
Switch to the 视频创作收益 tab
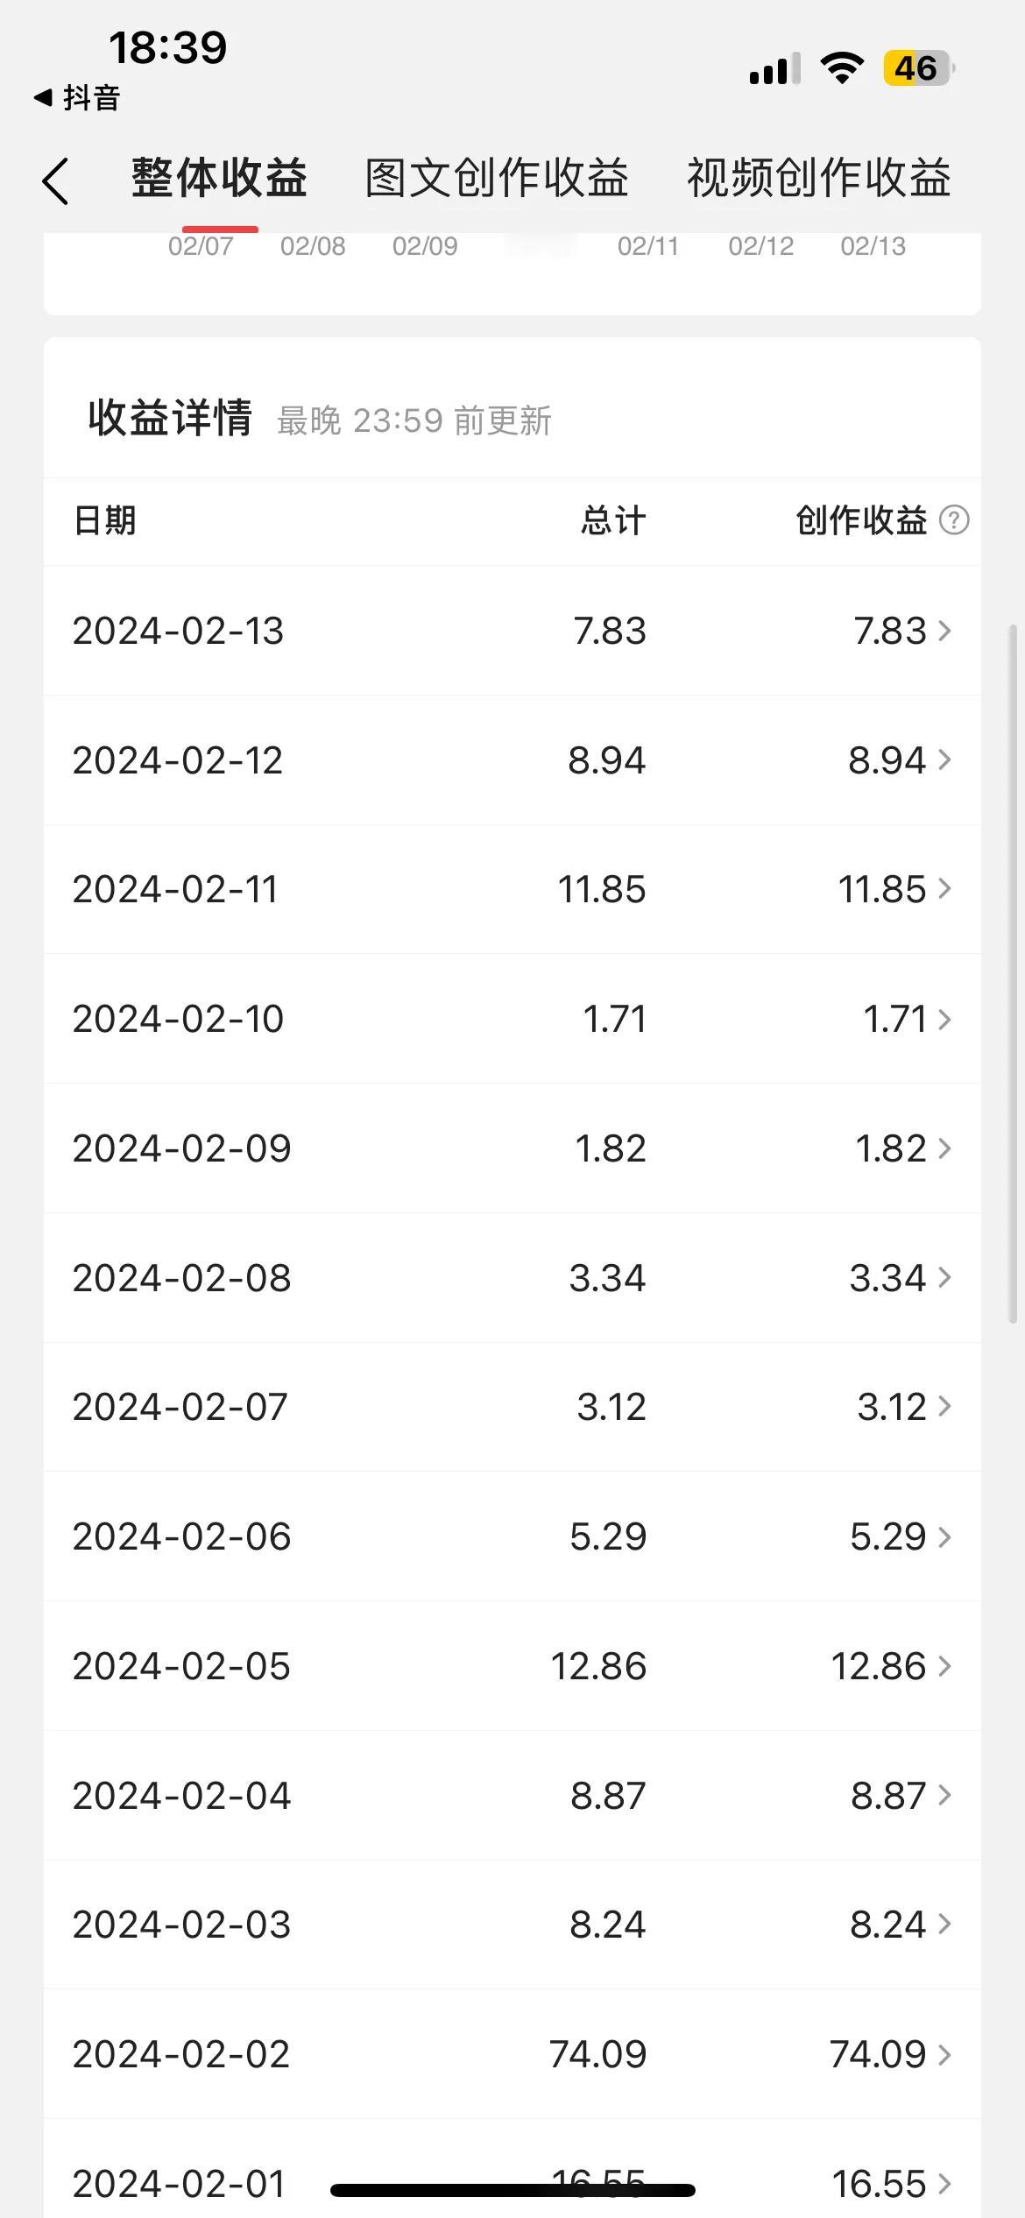(819, 179)
